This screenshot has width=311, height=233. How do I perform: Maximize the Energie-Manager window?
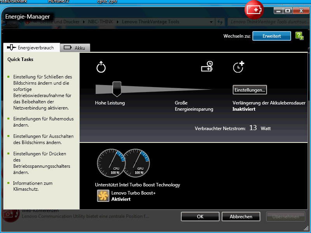coord(288,11)
